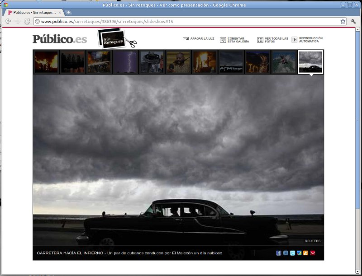Click the Ver todas las fotos grid icon
The height and width of the screenshot is (276, 362).
[x=260, y=40]
